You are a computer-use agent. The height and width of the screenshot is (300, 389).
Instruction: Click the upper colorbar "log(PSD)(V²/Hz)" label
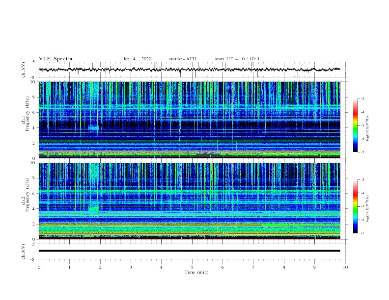point(368,128)
